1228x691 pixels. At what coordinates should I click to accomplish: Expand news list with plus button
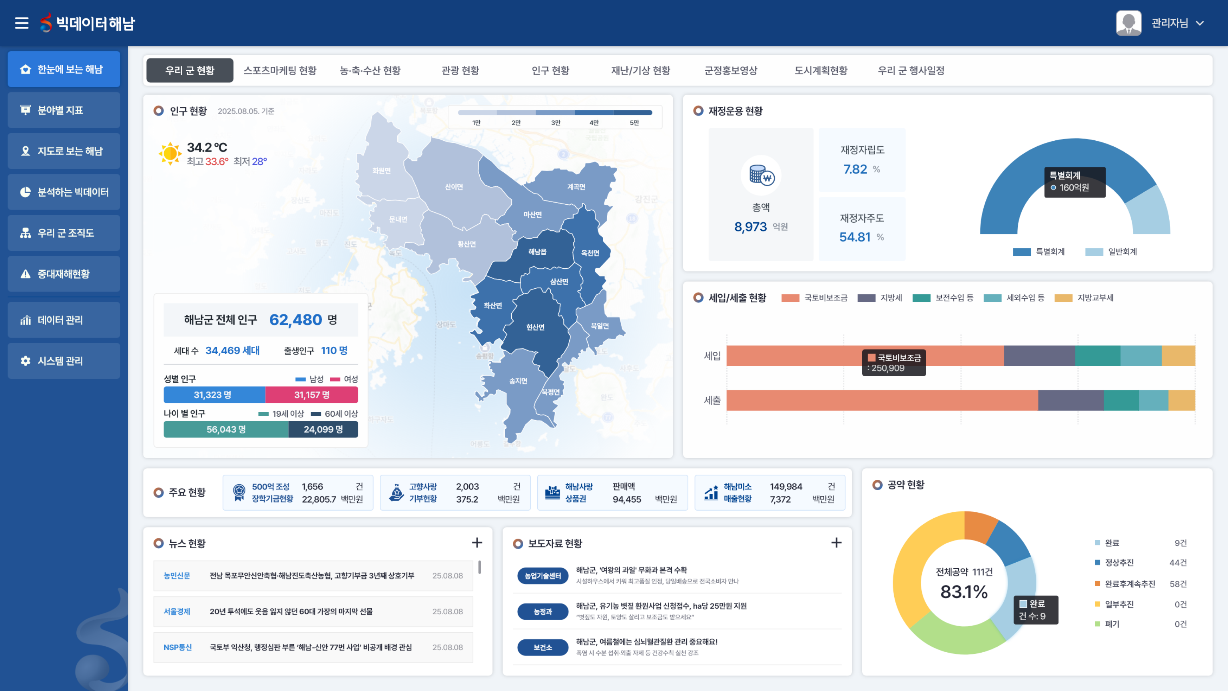coord(477,543)
